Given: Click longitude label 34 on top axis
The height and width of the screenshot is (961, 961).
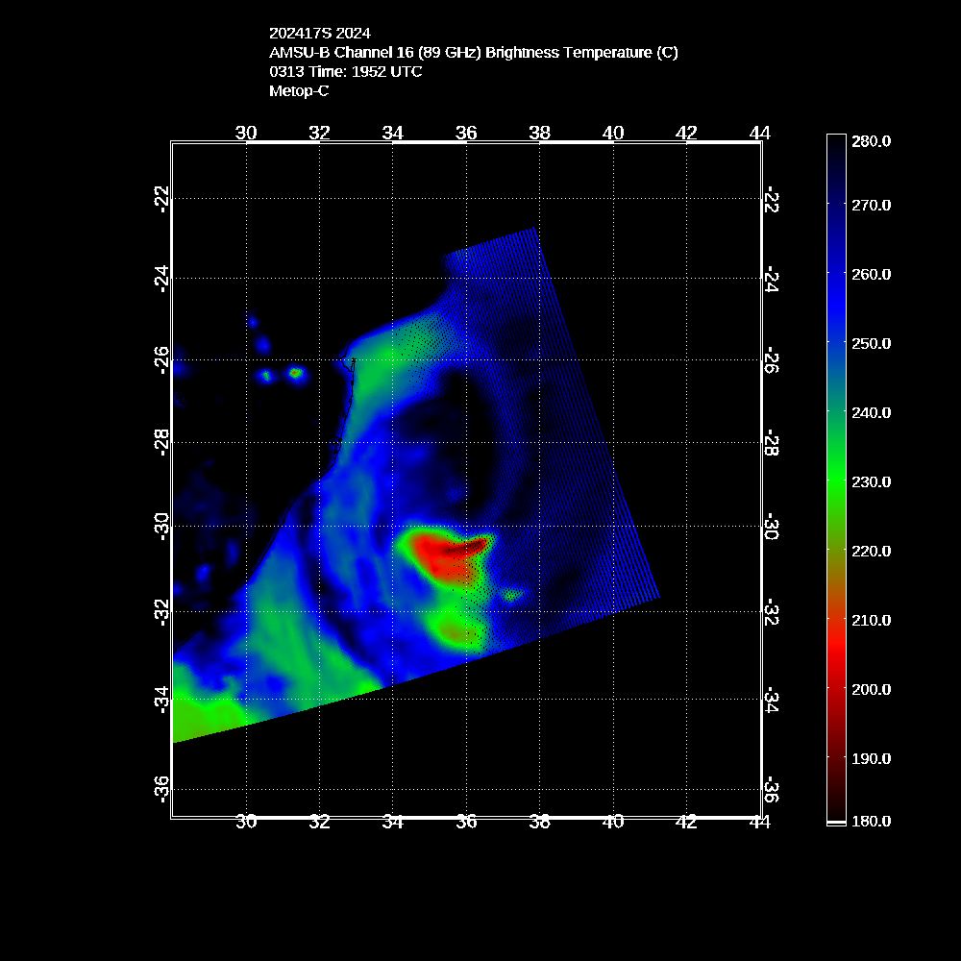Looking at the screenshot, I should [x=393, y=133].
